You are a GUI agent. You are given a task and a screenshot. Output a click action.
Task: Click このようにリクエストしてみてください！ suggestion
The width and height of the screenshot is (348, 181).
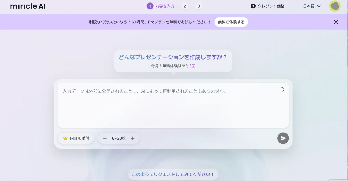click(x=173, y=175)
